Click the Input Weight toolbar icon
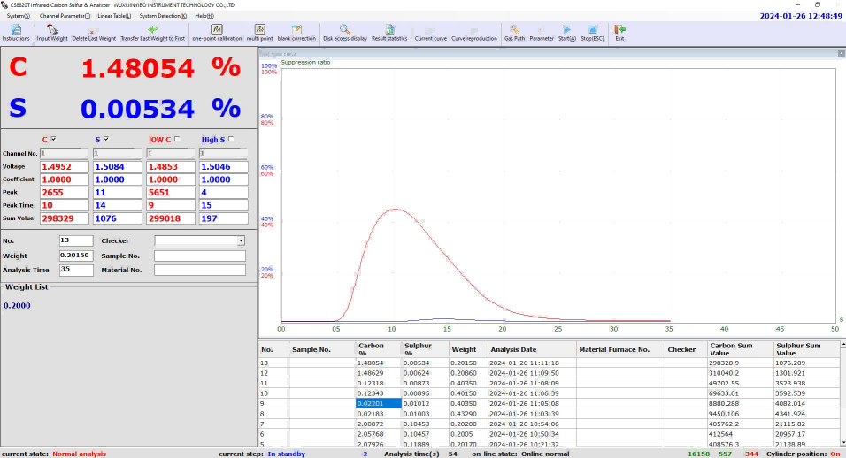The width and height of the screenshot is (846, 458). point(52,33)
